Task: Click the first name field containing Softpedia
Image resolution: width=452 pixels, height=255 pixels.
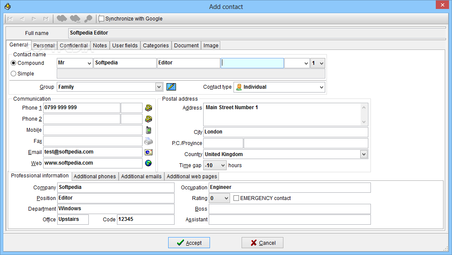Action: tap(125, 63)
